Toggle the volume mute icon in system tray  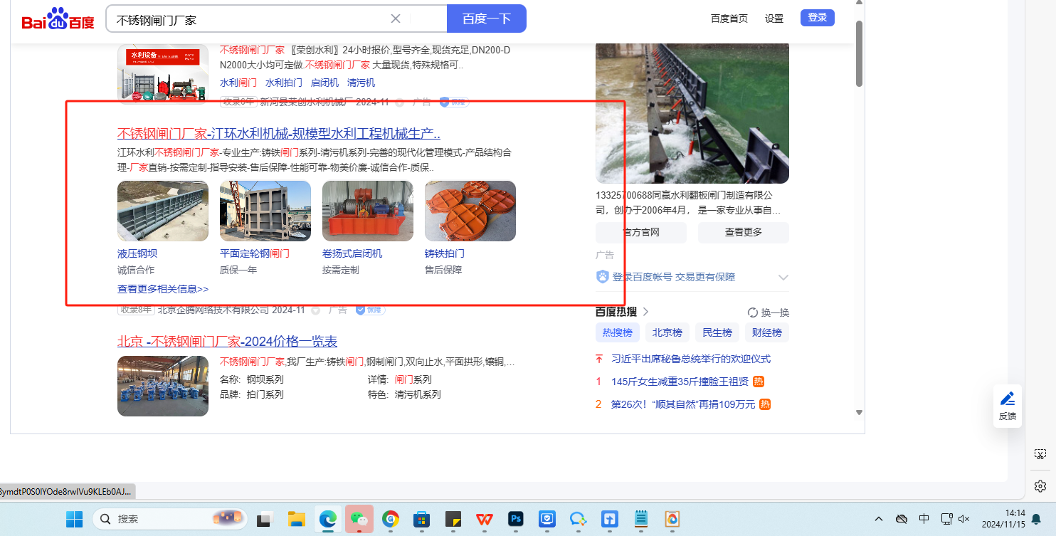click(964, 519)
